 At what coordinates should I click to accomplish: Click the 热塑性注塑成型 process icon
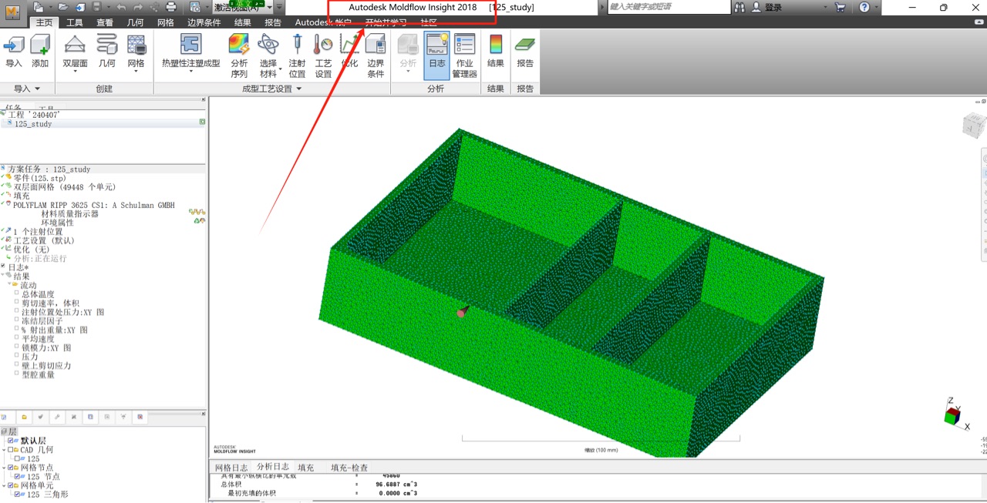click(x=190, y=44)
